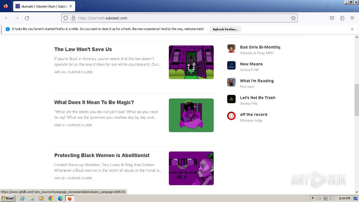
Task: Dismiss the Firefox notification bar
Action: pyautogui.click(x=352, y=29)
